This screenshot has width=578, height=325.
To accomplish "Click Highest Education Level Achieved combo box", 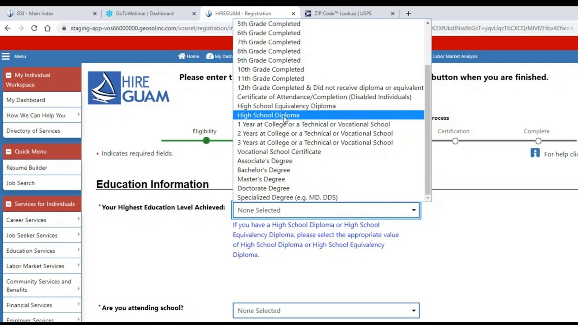I will [326, 210].
